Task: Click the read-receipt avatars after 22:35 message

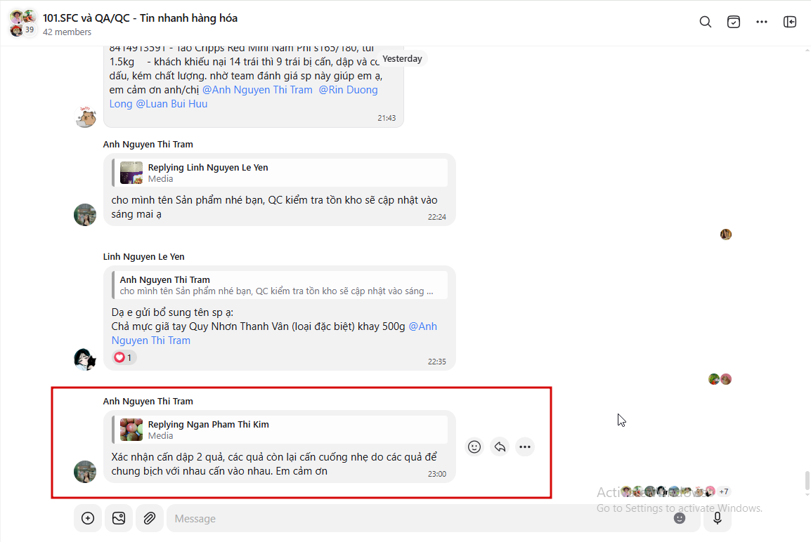Action: (x=720, y=379)
